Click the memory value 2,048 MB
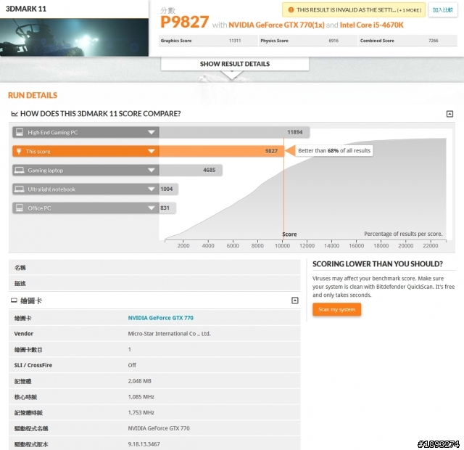The image size is (464, 450). (x=140, y=381)
